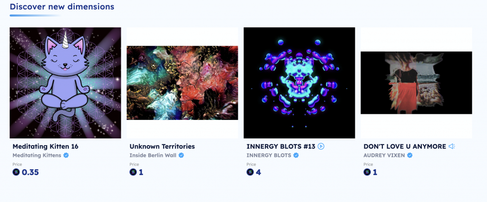
Task: Click the Solana coin icon beside price 4
Action: coord(250,172)
